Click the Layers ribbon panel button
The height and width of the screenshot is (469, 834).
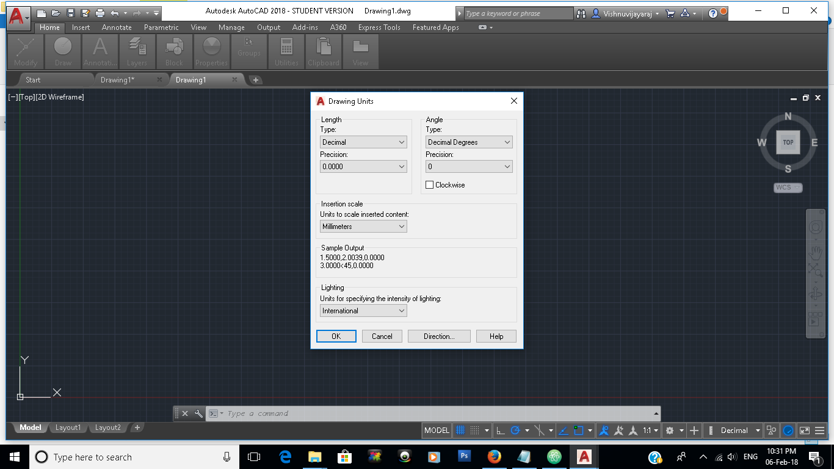137,51
